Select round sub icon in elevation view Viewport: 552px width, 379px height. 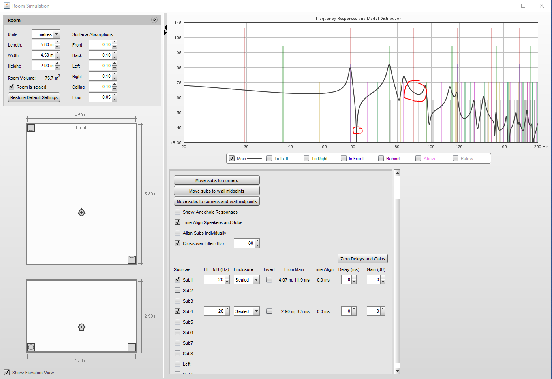point(31,347)
